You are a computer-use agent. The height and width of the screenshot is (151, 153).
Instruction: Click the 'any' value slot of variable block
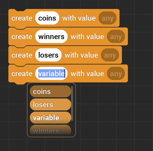tap(116, 73)
